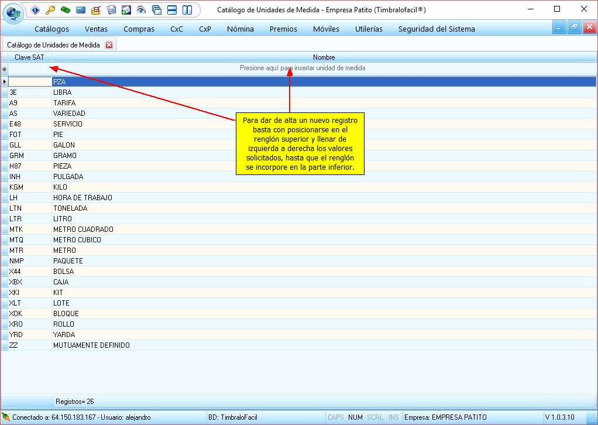Click the blue calendar table icon

pos(81,10)
